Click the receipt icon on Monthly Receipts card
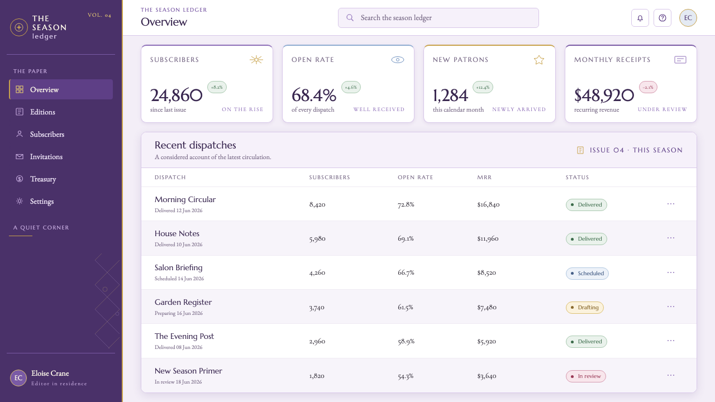Image resolution: width=715 pixels, height=402 pixels. pyautogui.click(x=680, y=60)
